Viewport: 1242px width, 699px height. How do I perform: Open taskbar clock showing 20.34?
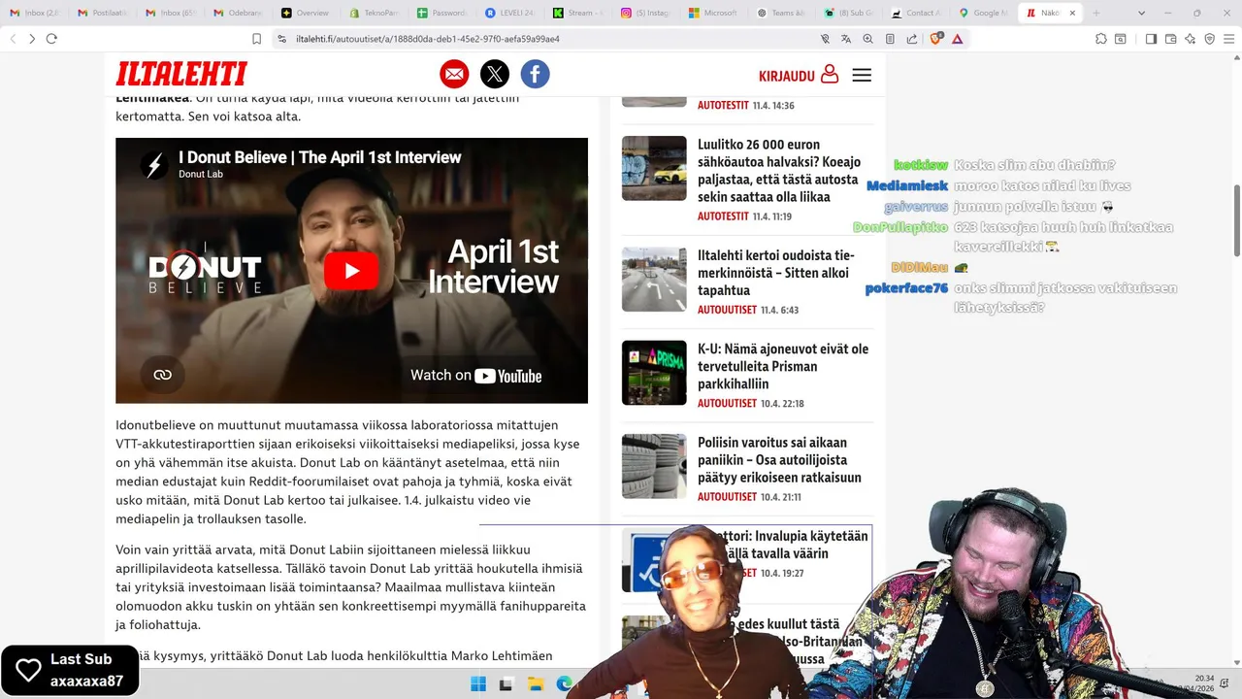[1203, 683]
